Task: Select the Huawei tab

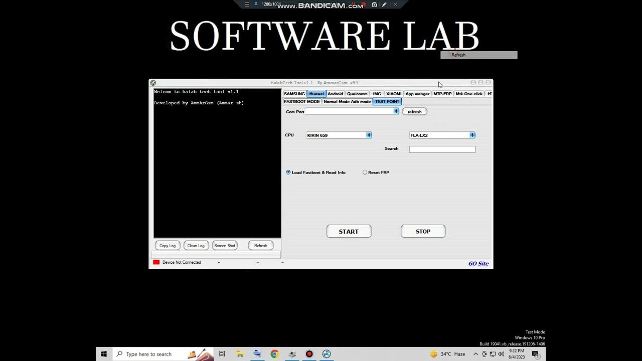Action: 316,94
